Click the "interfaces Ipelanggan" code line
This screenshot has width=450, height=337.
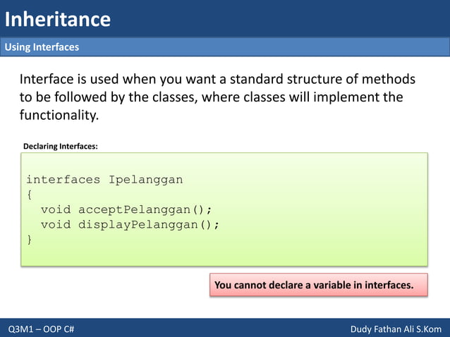pyautogui.click(x=104, y=179)
